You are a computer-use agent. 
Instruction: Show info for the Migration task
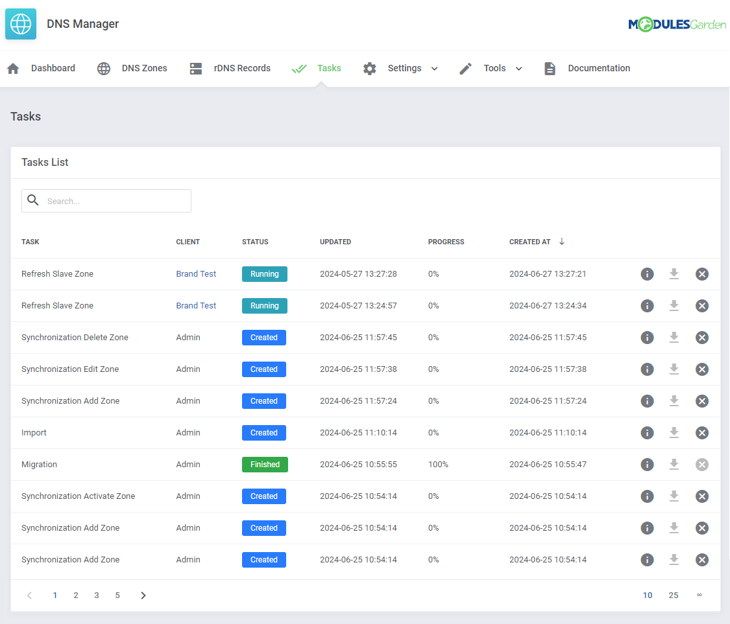coord(647,465)
